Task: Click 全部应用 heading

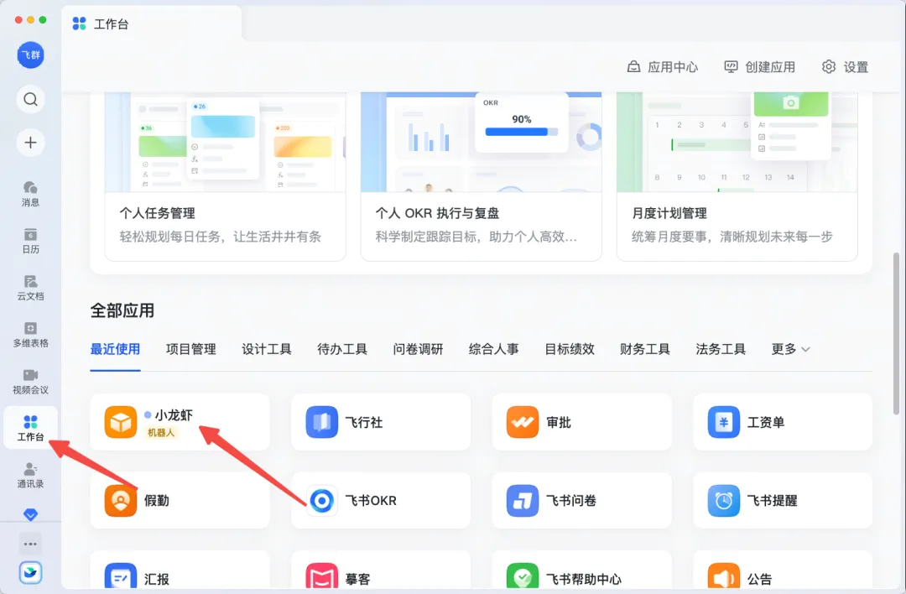Action: tap(122, 311)
